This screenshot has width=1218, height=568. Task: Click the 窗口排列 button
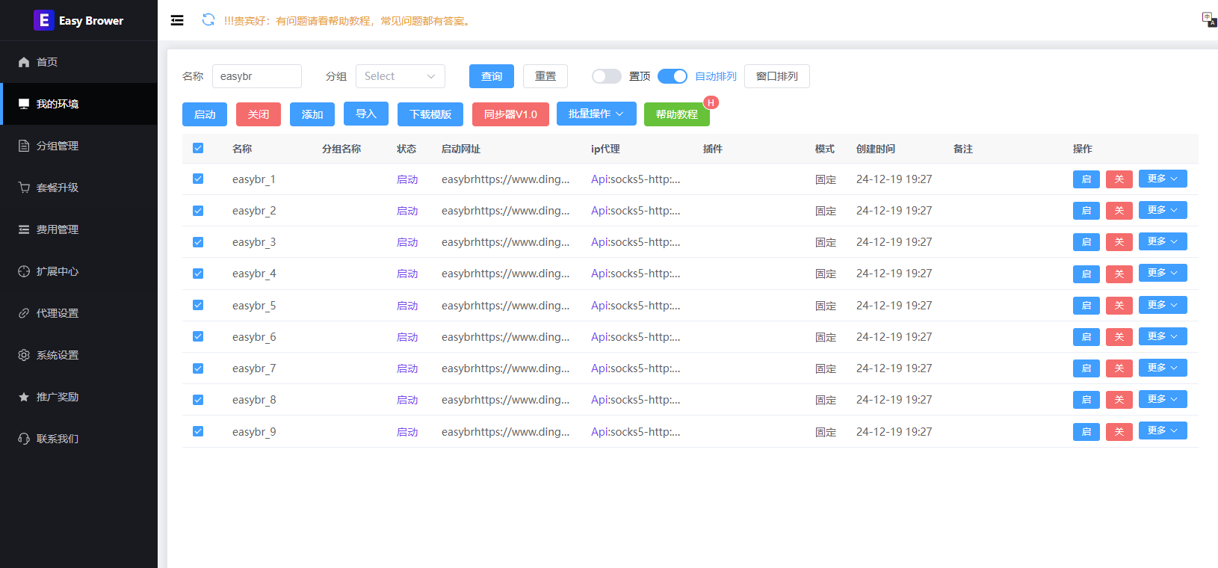(x=777, y=76)
